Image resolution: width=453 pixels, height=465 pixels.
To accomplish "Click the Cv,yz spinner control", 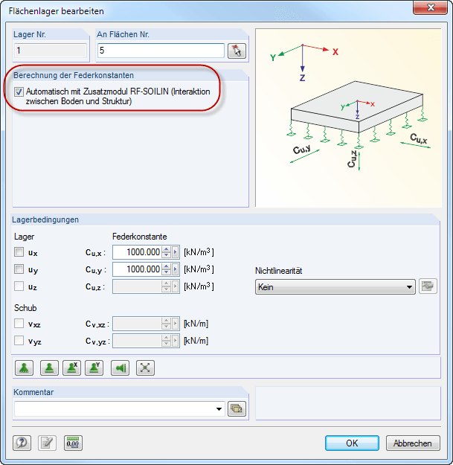I will point(167,341).
